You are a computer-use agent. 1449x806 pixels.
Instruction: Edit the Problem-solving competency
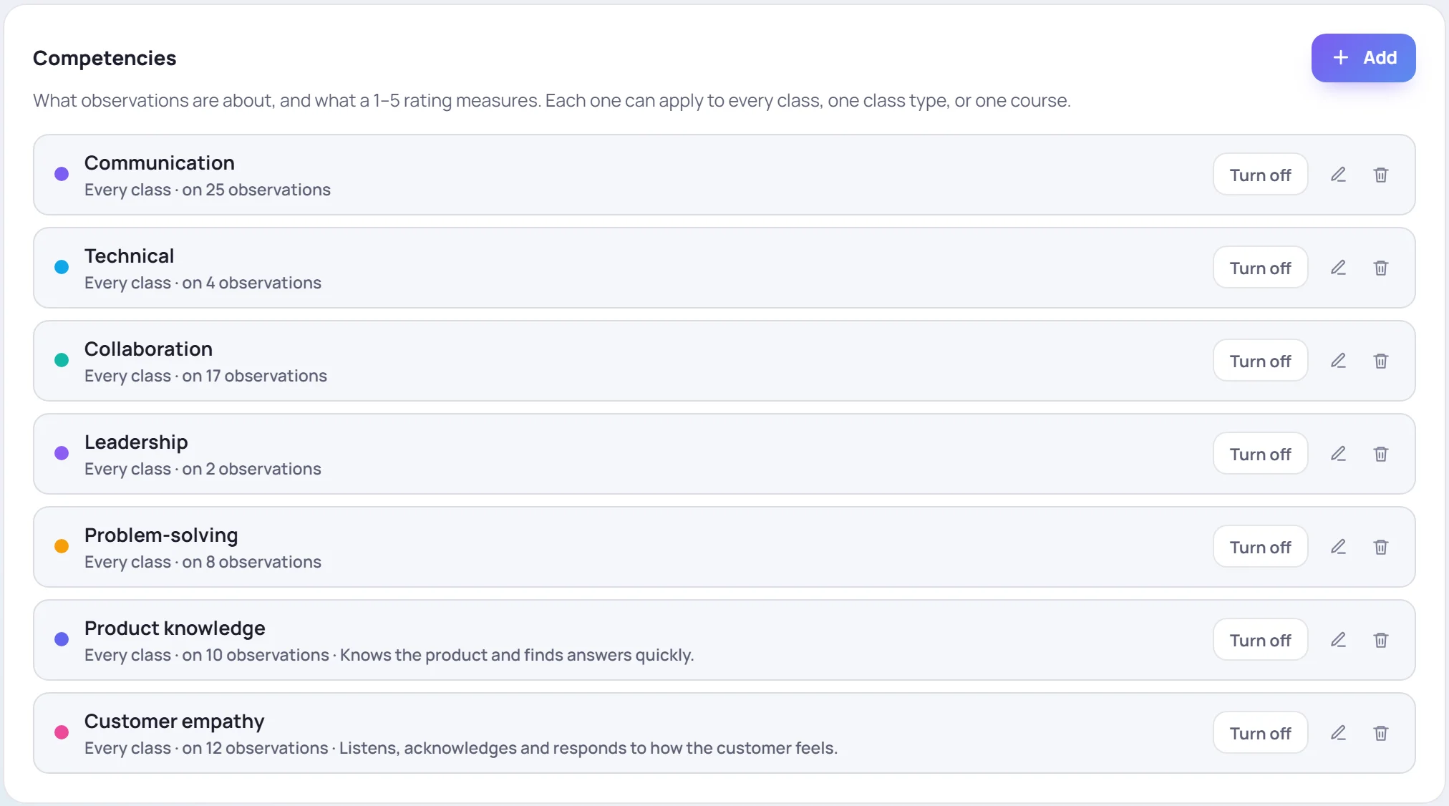tap(1338, 547)
